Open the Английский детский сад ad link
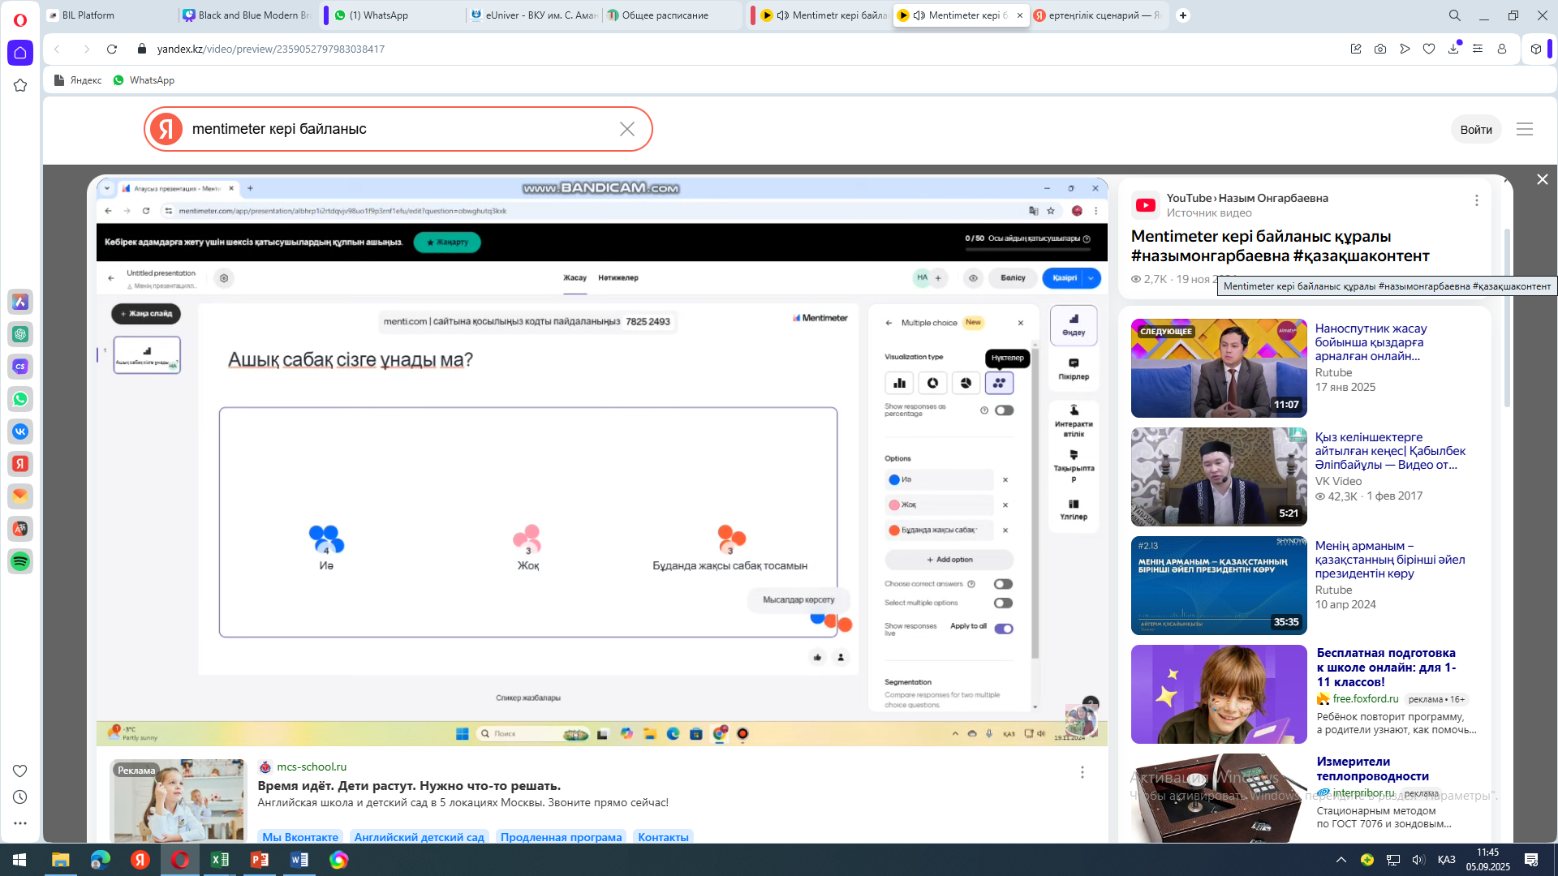The image size is (1558, 876). coord(419,837)
